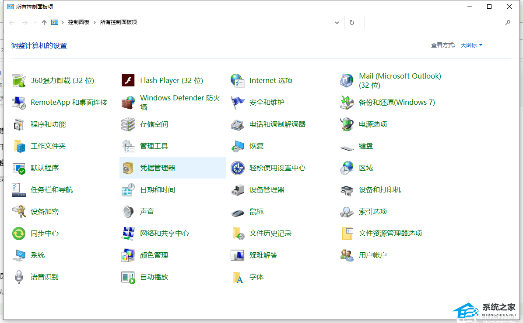Open the 360强力卸载 uninstaller icon
This screenshot has height=323, width=523.
point(19,81)
